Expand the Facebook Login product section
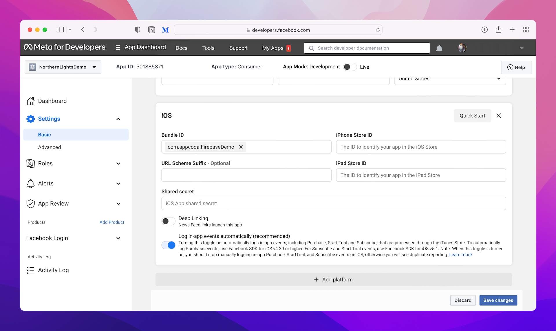This screenshot has height=331, width=556. click(118, 238)
